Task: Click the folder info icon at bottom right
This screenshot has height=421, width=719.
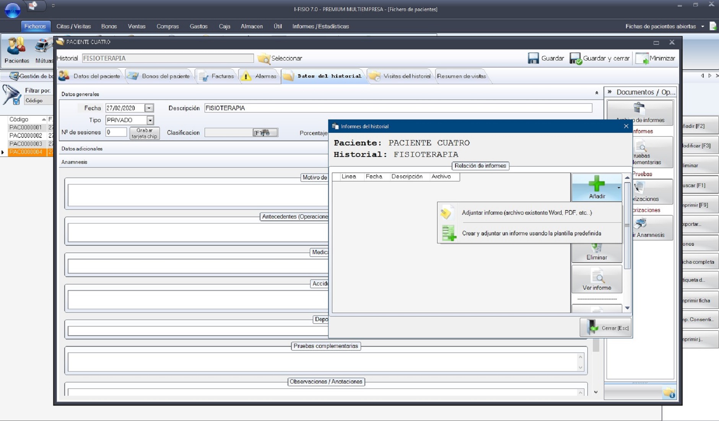Action: 669,393
